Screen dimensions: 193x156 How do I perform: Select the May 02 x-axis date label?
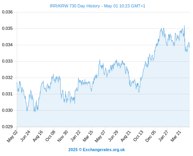(x=12, y=136)
